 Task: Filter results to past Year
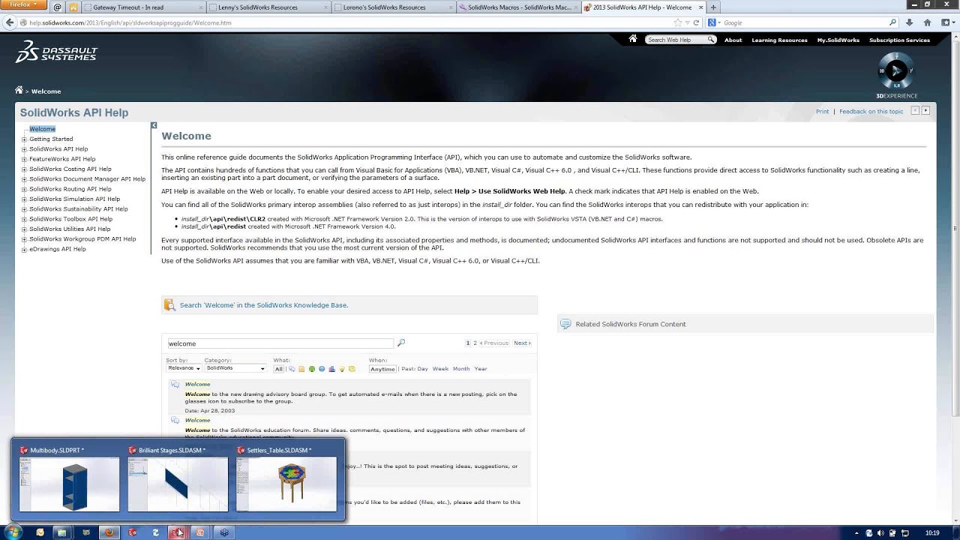[481, 368]
